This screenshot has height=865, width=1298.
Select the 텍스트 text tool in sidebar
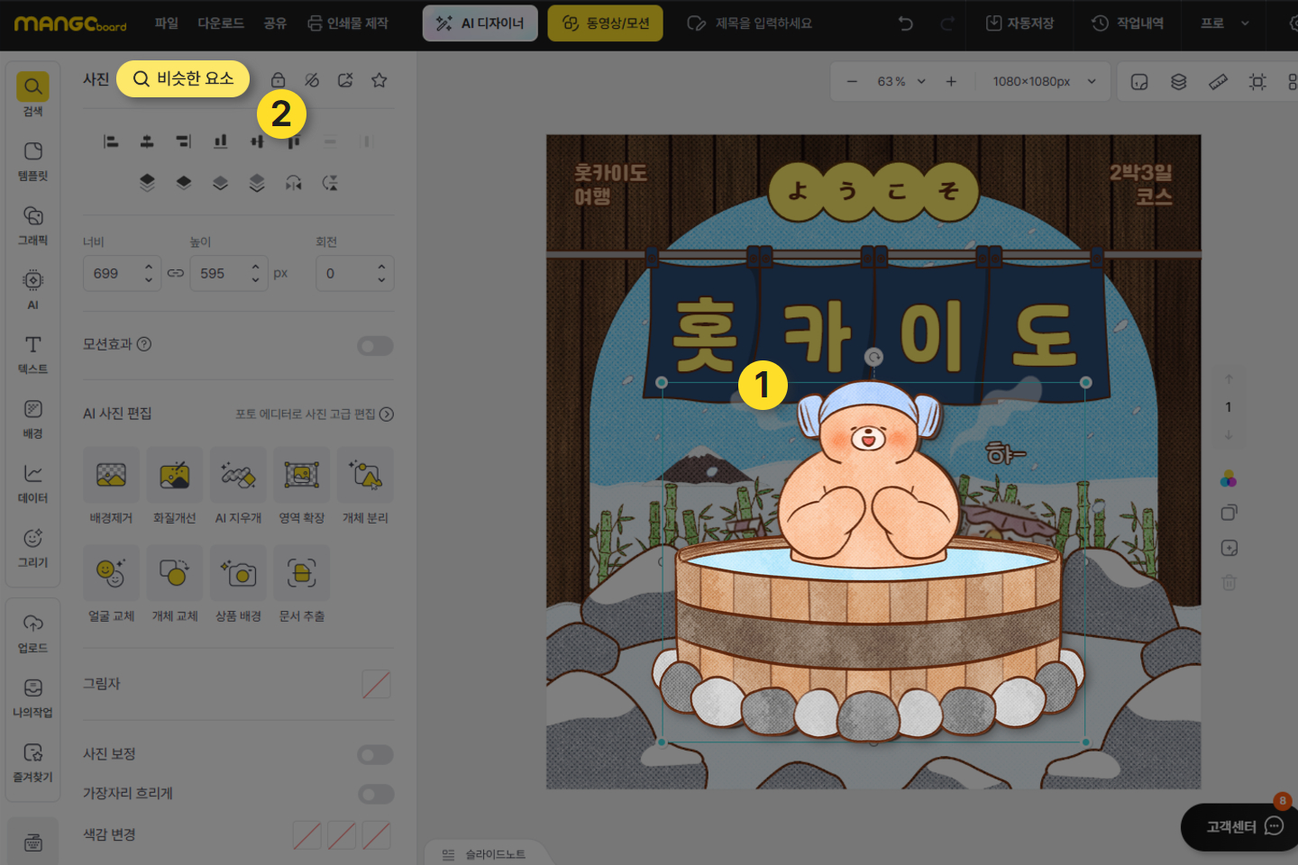tap(32, 354)
